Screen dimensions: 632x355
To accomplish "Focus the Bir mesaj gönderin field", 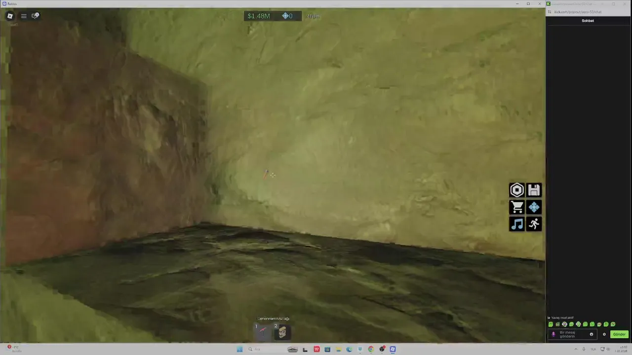I will pyautogui.click(x=573, y=334).
